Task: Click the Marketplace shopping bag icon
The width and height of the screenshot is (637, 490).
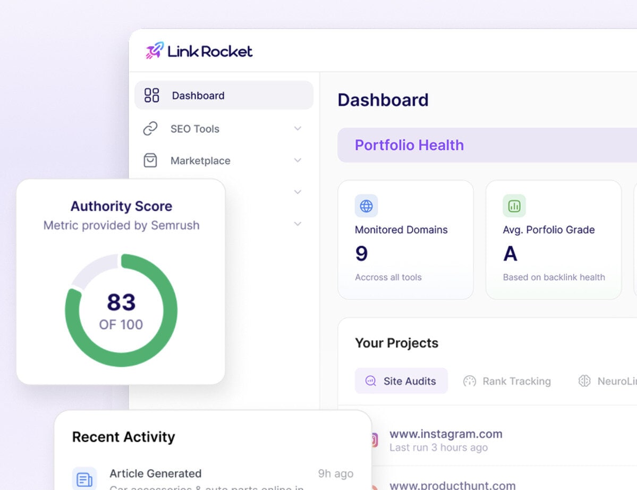Action: point(150,160)
